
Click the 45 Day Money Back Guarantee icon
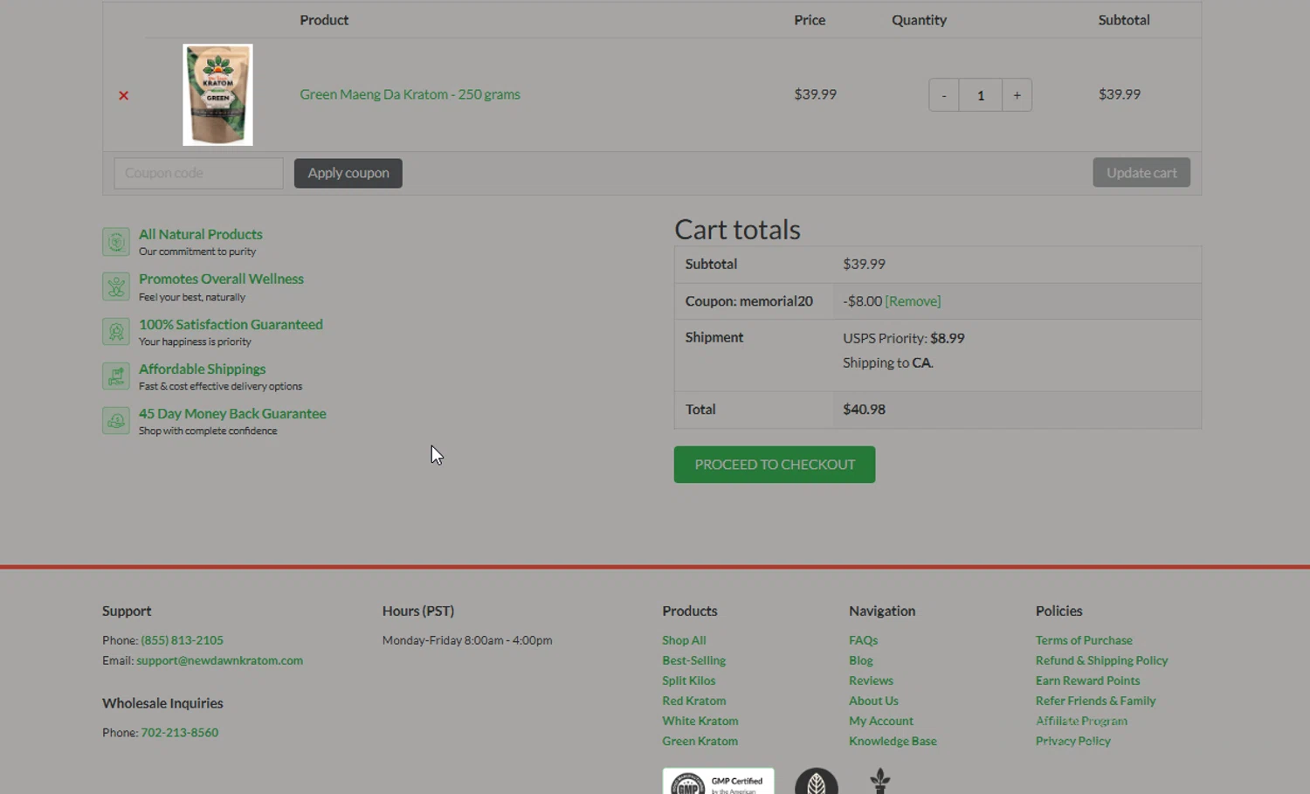[x=116, y=421]
